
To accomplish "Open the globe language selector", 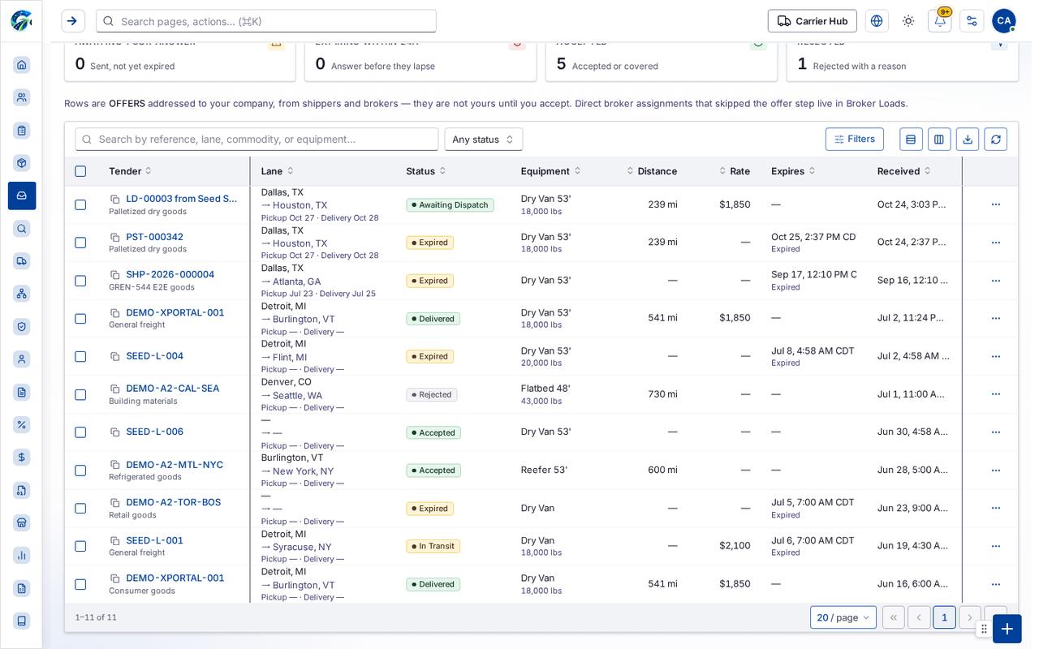I will [x=877, y=21].
